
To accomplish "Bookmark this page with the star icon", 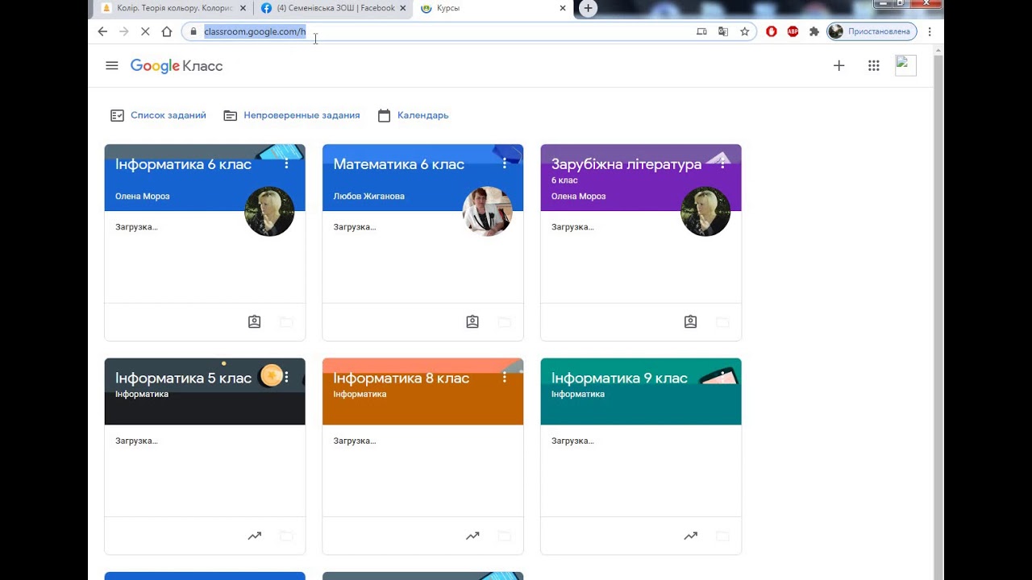I will click(x=744, y=31).
